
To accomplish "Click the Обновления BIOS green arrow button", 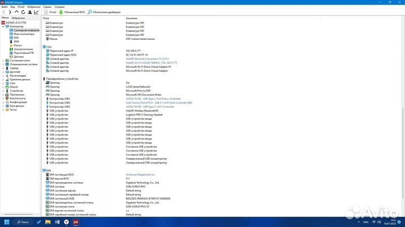I will [72, 12].
